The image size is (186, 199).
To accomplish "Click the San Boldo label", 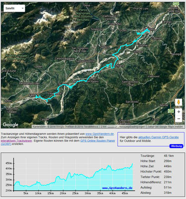I will pyautogui.click(x=132, y=101).
